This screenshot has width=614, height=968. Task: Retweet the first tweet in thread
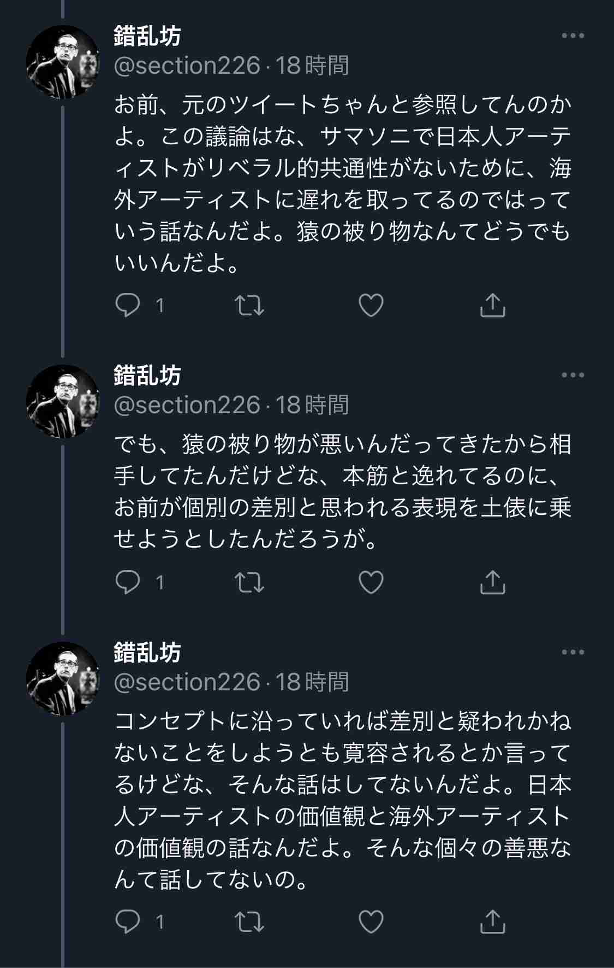click(x=249, y=305)
